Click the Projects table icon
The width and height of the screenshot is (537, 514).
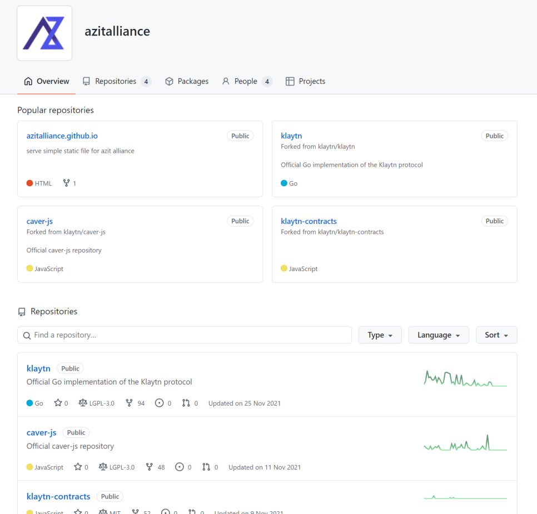point(290,81)
